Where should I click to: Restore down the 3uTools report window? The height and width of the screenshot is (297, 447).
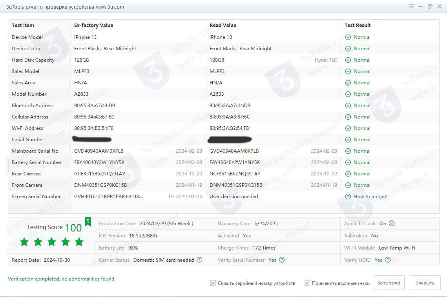[430, 6]
